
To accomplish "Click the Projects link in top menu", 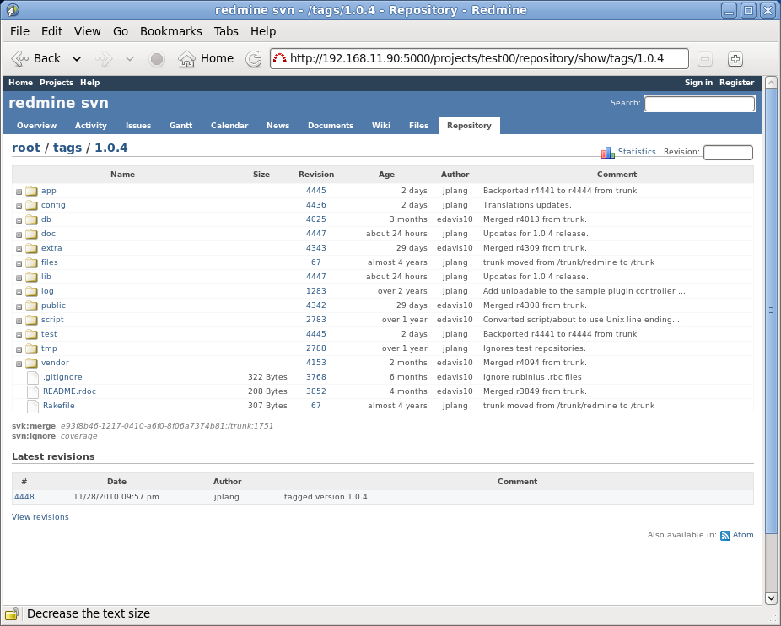I will (57, 83).
